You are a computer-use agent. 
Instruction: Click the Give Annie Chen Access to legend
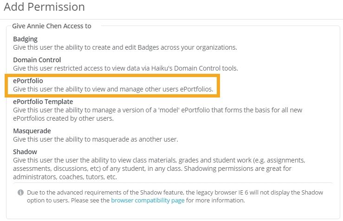(52, 26)
